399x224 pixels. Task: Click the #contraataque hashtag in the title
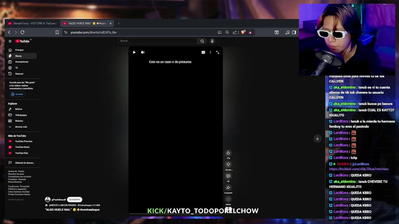(x=90, y=210)
